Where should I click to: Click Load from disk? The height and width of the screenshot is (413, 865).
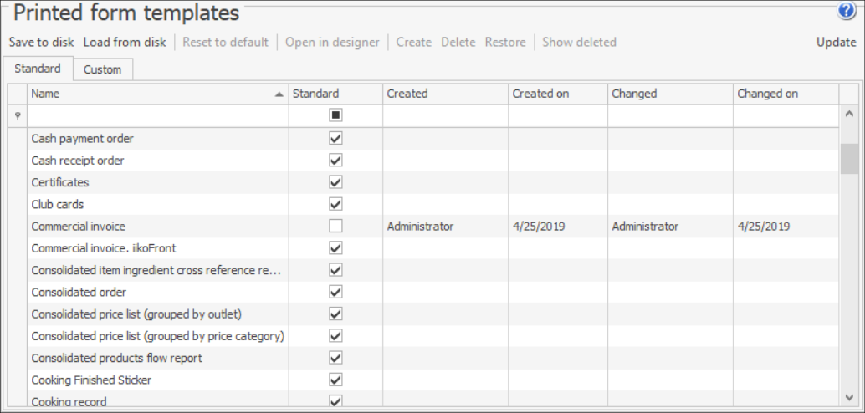coord(125,42)
